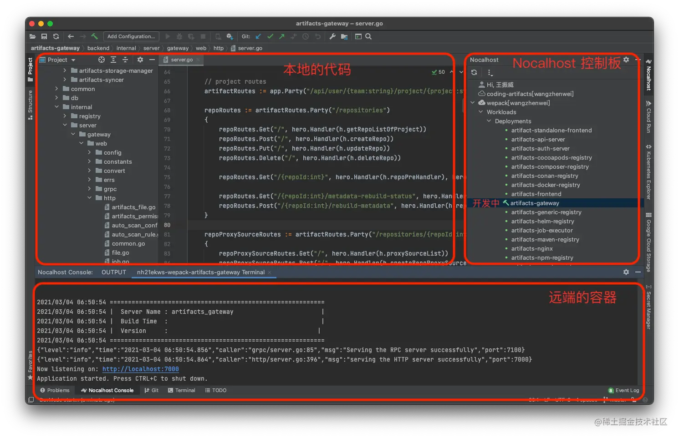Expand the constants folder
Image resolution: width=679 pixels, height=438 pixels.
89,161
